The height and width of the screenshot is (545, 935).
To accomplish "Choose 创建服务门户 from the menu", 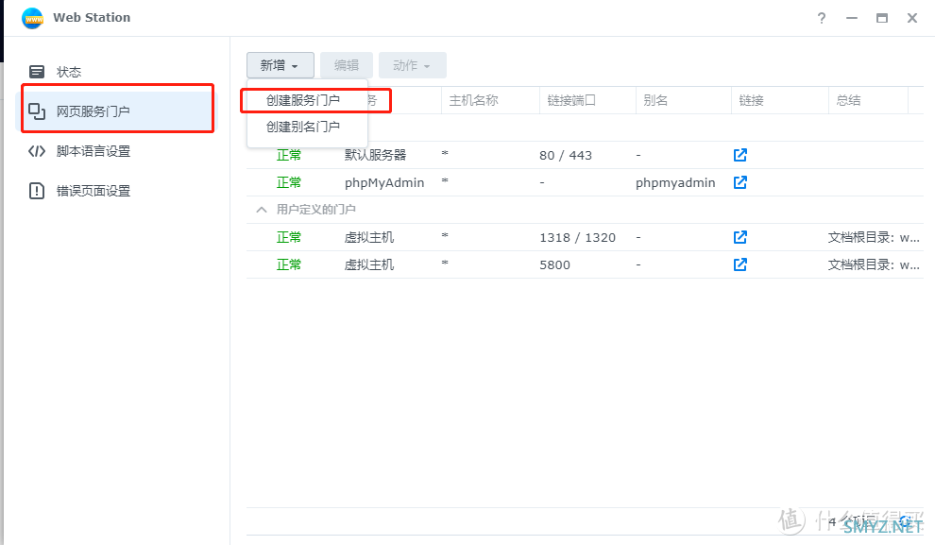I will (303, 100).
